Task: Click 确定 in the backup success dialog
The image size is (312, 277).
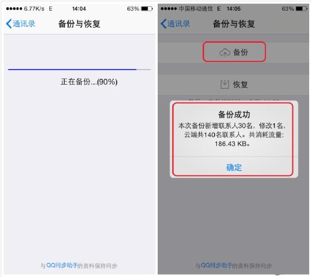Action: coord(234,168)
